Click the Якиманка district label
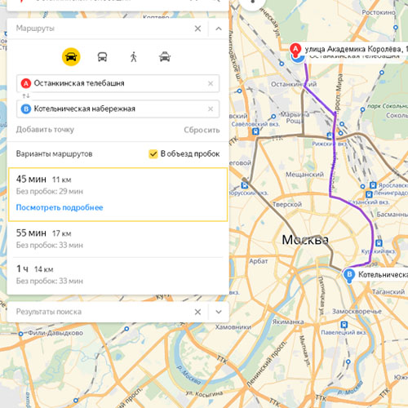Image resolution: width=408 pixels, height=408 pixels. 288,322
